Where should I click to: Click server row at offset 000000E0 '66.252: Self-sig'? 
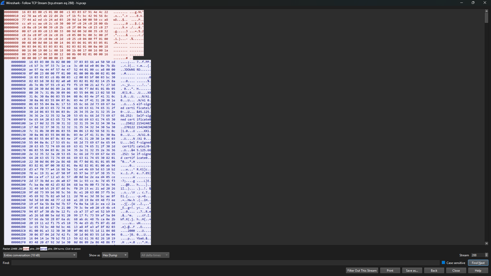pyautogui.click(x=81, y=116)
